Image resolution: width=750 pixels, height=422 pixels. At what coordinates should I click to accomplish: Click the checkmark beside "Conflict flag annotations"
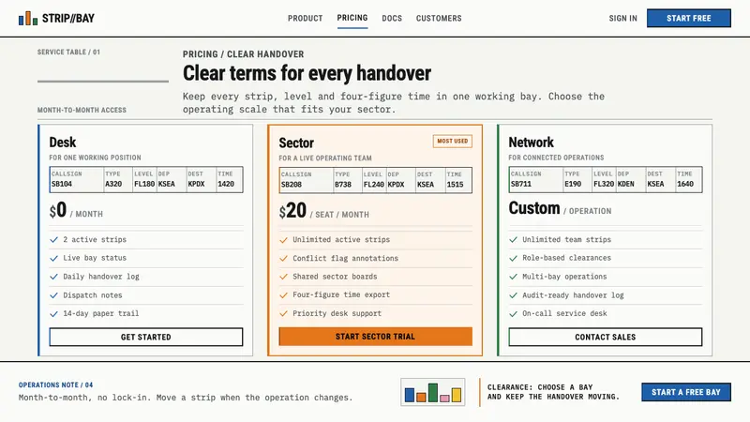(x=284, y=259)
